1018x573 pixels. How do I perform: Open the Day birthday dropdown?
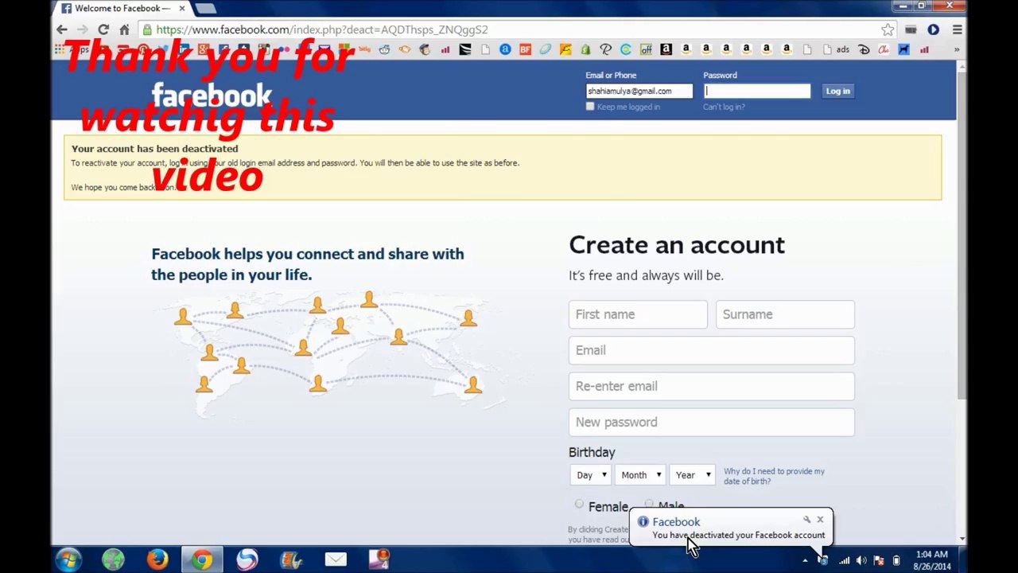click(x=590, y=475)
